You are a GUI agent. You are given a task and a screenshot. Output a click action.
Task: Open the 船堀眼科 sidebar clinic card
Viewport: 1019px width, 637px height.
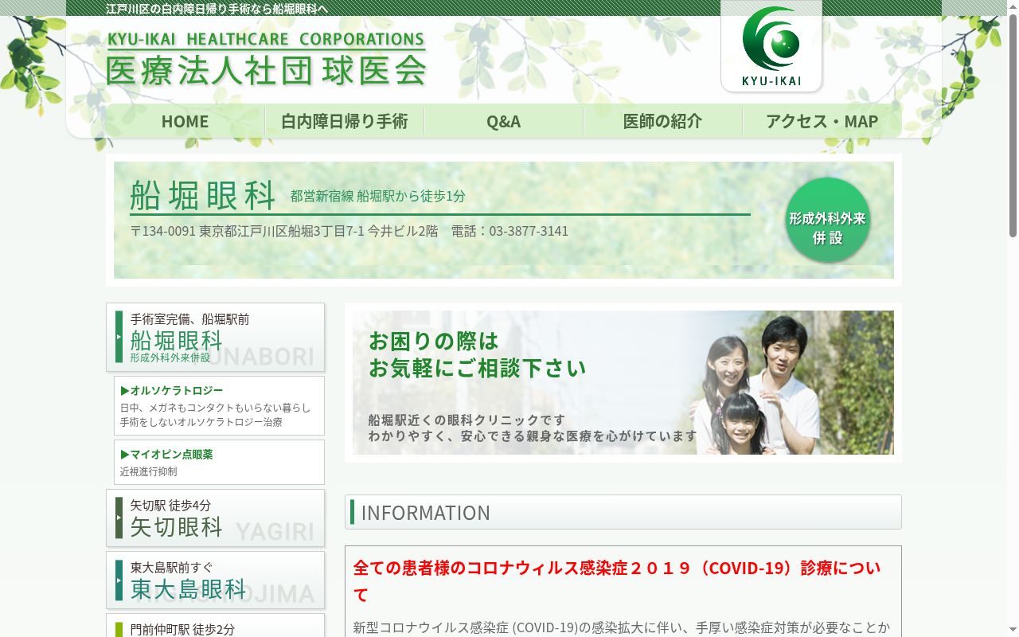tap(215, 337)
